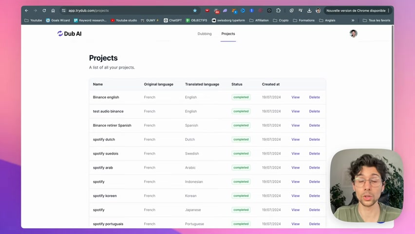
Task: Reload the page with the refresh icon
Action: (44, 11)
